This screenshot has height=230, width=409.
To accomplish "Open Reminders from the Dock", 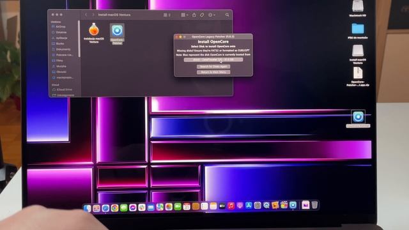I will pos(204,206).
